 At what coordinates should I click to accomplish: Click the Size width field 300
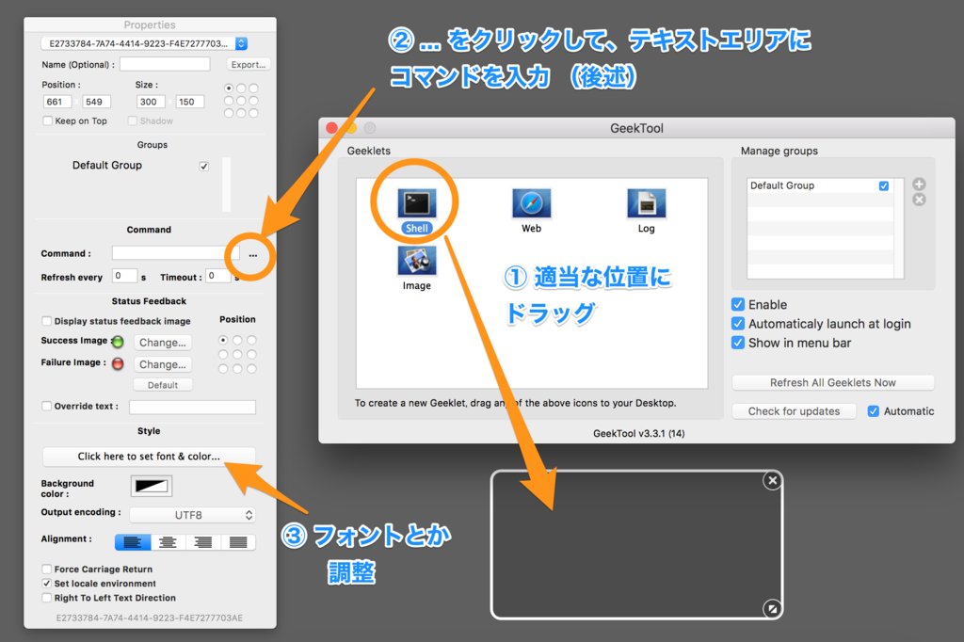[151, 102]
